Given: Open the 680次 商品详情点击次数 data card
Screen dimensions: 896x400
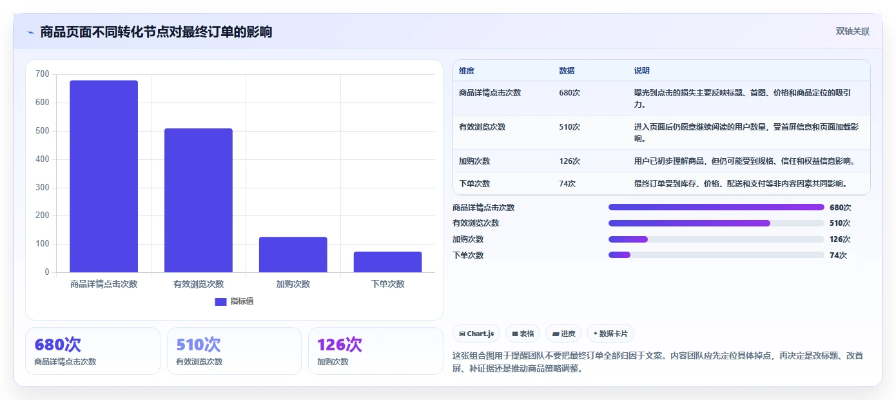Looking at the screenshot, I should tap(93, 351).
